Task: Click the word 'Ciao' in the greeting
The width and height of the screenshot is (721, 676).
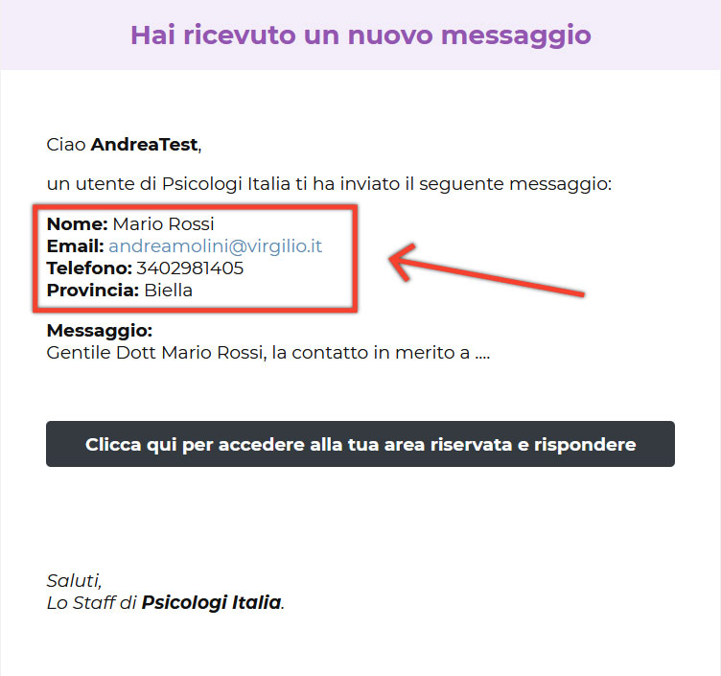Action: (66, 145)
